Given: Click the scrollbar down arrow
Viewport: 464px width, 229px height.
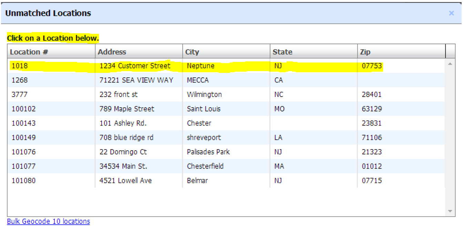Looking at the screenshot, I should click(450, 211).
